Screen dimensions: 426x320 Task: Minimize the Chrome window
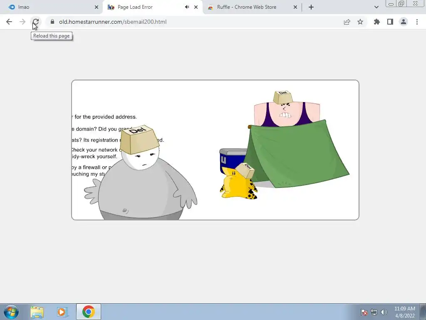[x=391, y=4]
